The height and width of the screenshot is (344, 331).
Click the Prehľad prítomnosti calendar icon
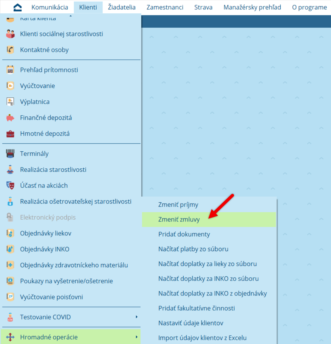coord(10,70)
